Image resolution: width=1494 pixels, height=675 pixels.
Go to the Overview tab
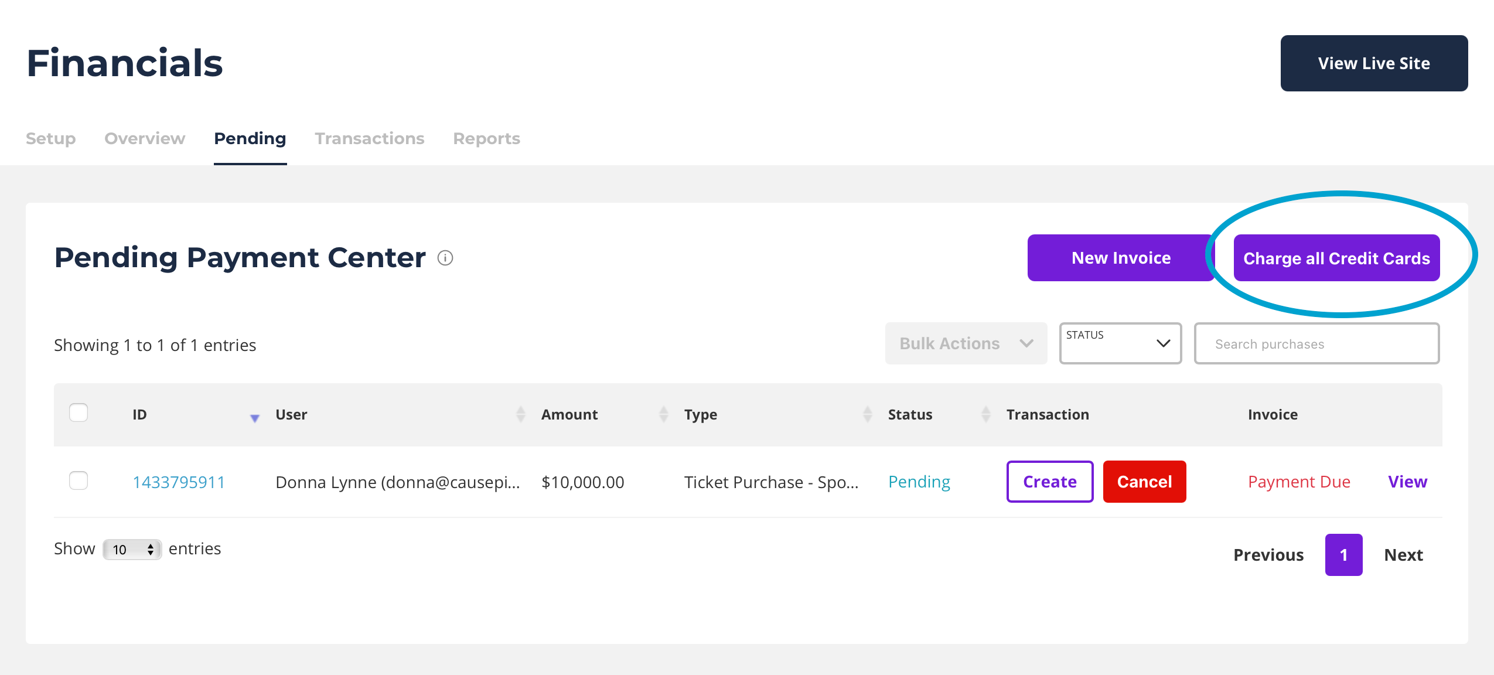145,138
